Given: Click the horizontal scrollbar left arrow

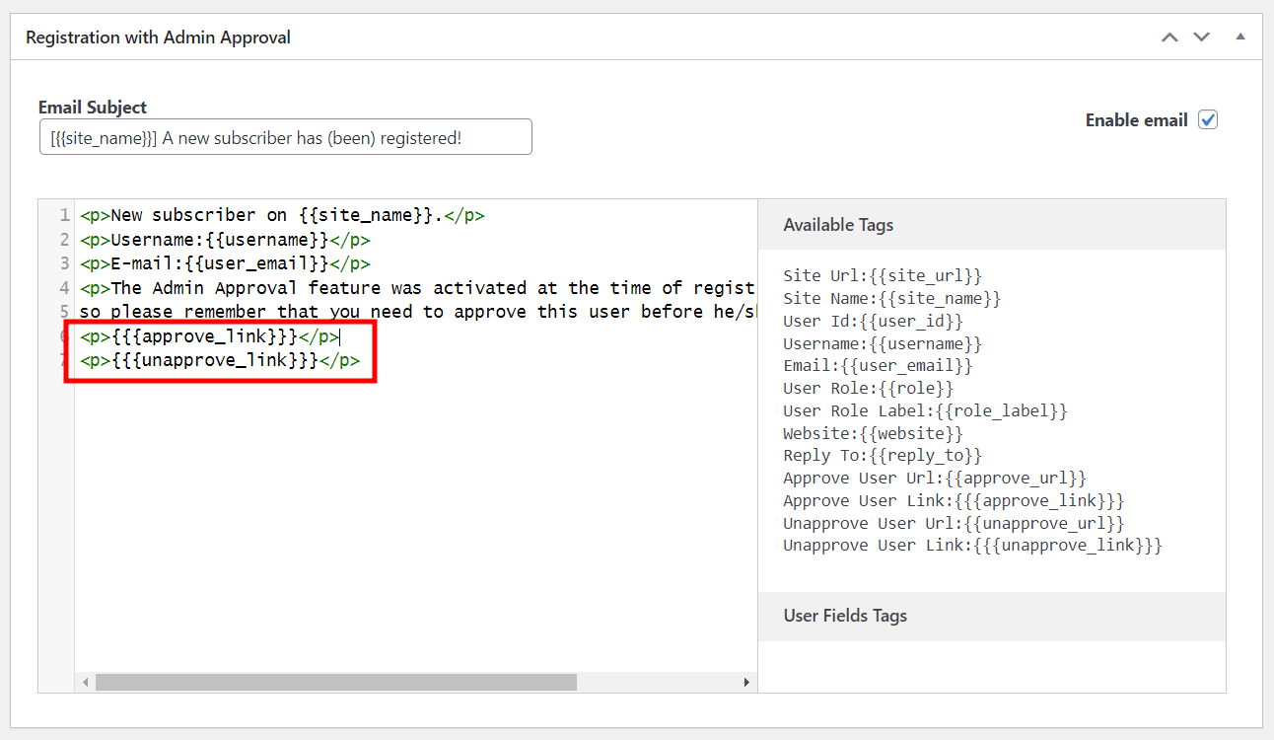Looking at the screenshot, I should (86, 682).
